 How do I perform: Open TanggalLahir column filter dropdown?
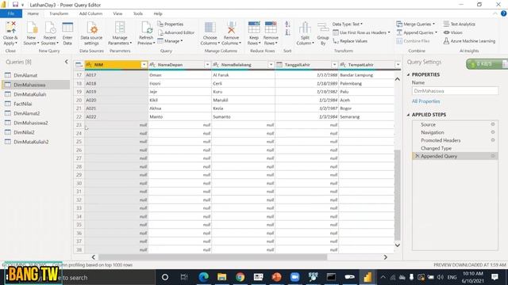coord(334,65)
